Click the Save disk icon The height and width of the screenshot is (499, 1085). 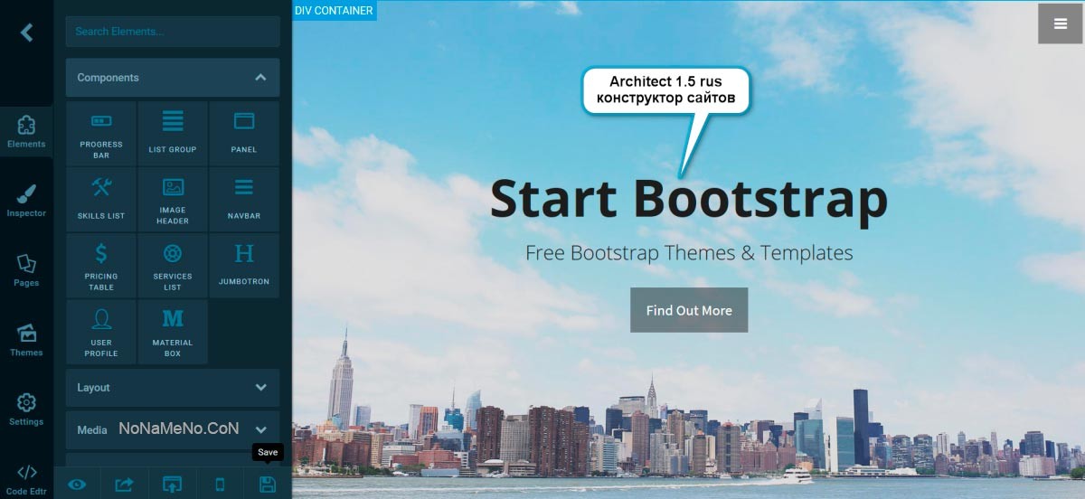(x=268, y=485)
